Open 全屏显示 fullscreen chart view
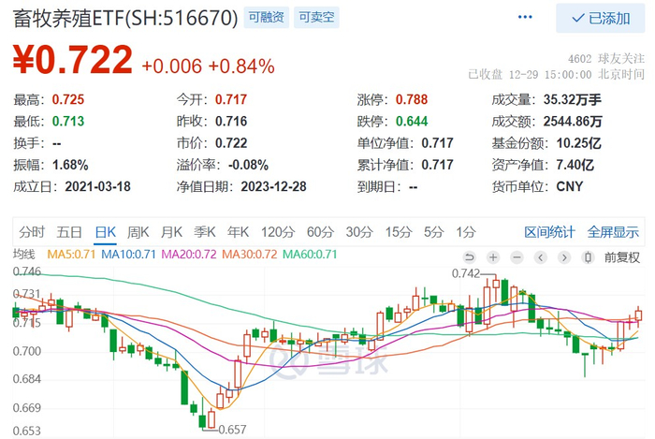655x439 pixels. coord(613,232)
